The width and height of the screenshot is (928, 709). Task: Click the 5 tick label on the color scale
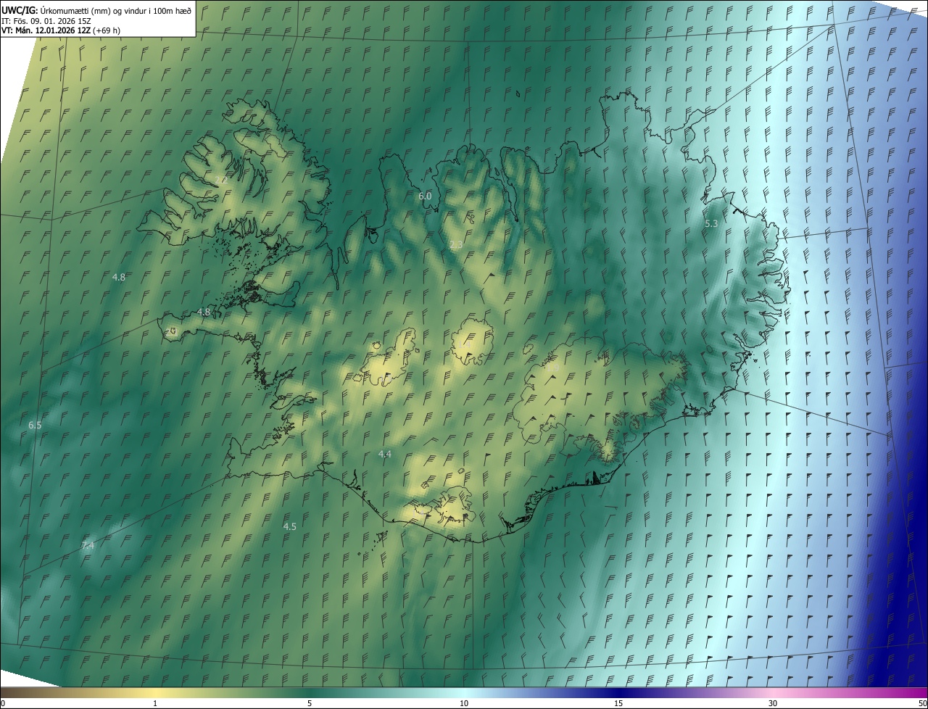[x=310, y=703]
